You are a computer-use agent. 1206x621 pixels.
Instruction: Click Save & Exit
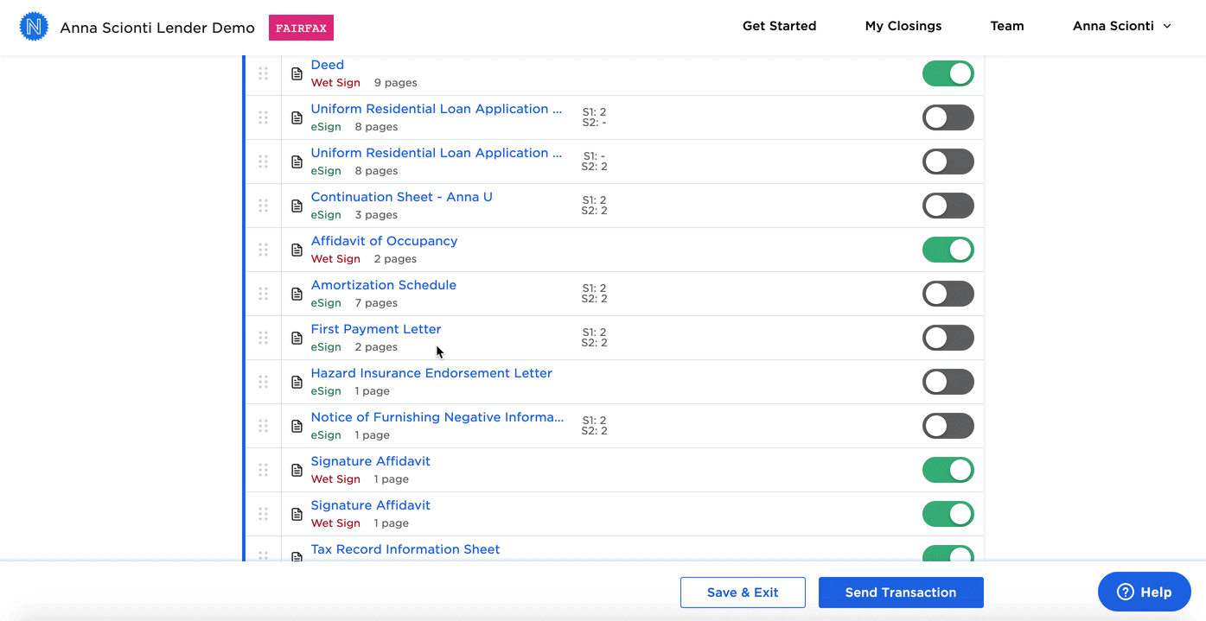[x=743, y=592]
